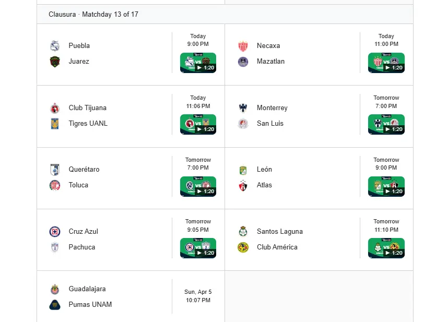The image size is (436, 322).
Task: Click the Necaxa team crest icon
Action: 243,45
